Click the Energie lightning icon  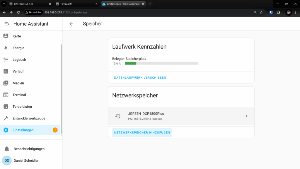pos(6,48)
